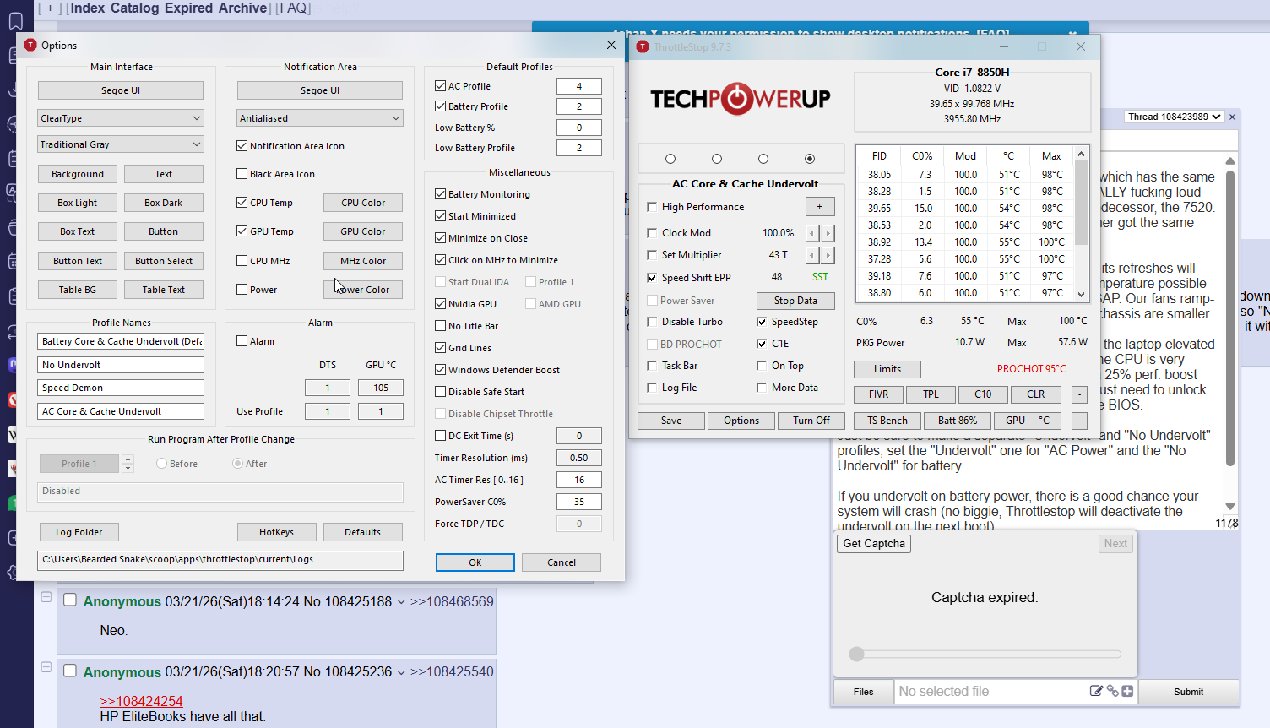Screen dimensions: 1270x728
Task: Click the Clock Mod decrease arrow
Action: coord(812,233)
